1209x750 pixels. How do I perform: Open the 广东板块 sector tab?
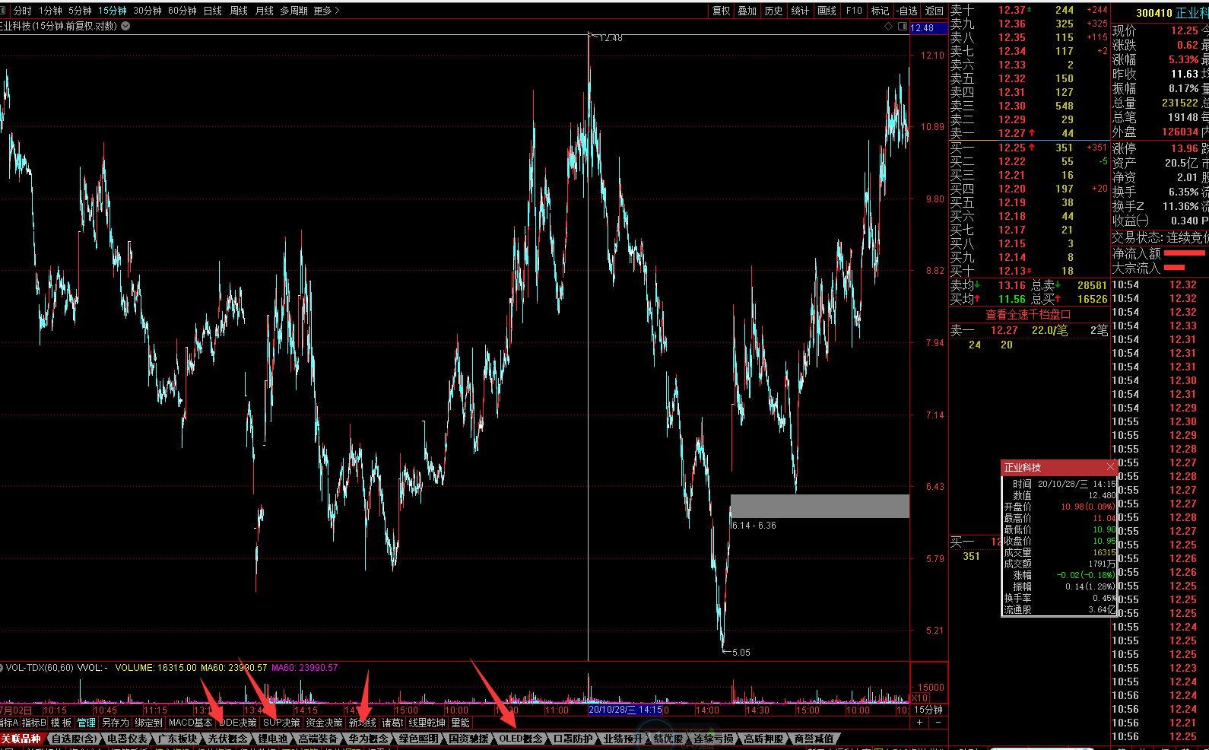(x=177, y=739)
